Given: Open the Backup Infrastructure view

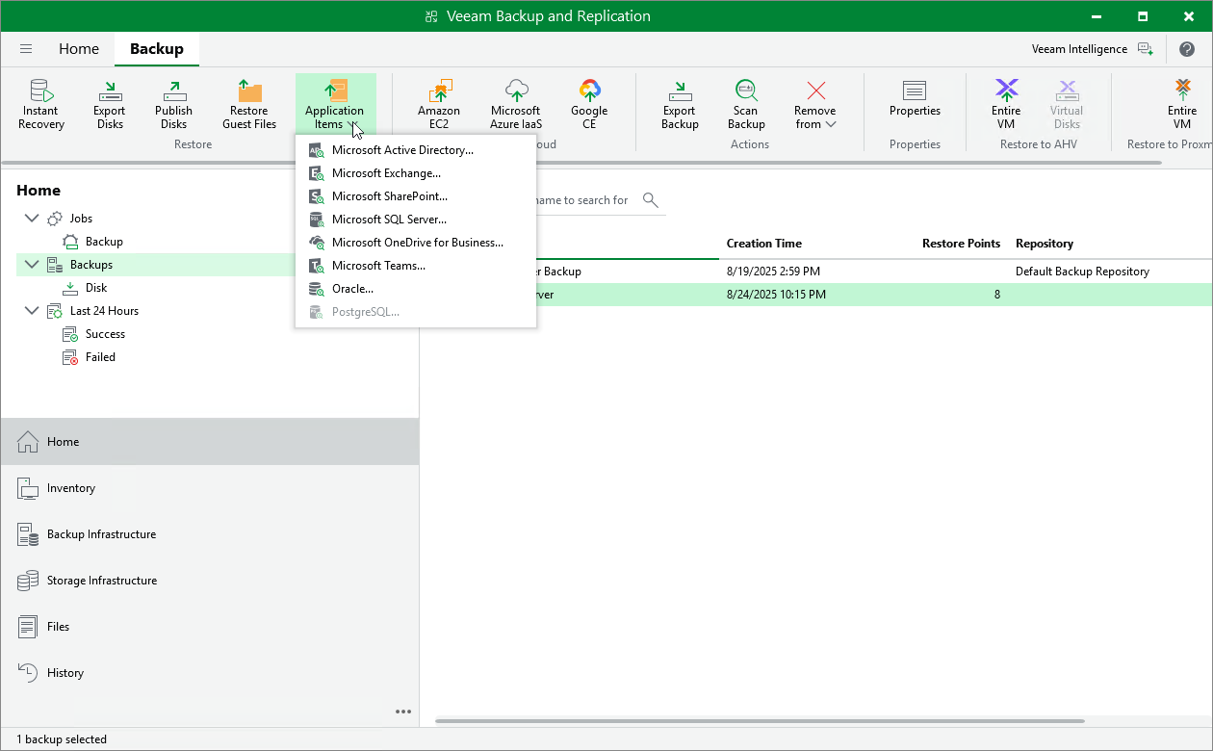Looking at the screenshot, I should [101, 534].
